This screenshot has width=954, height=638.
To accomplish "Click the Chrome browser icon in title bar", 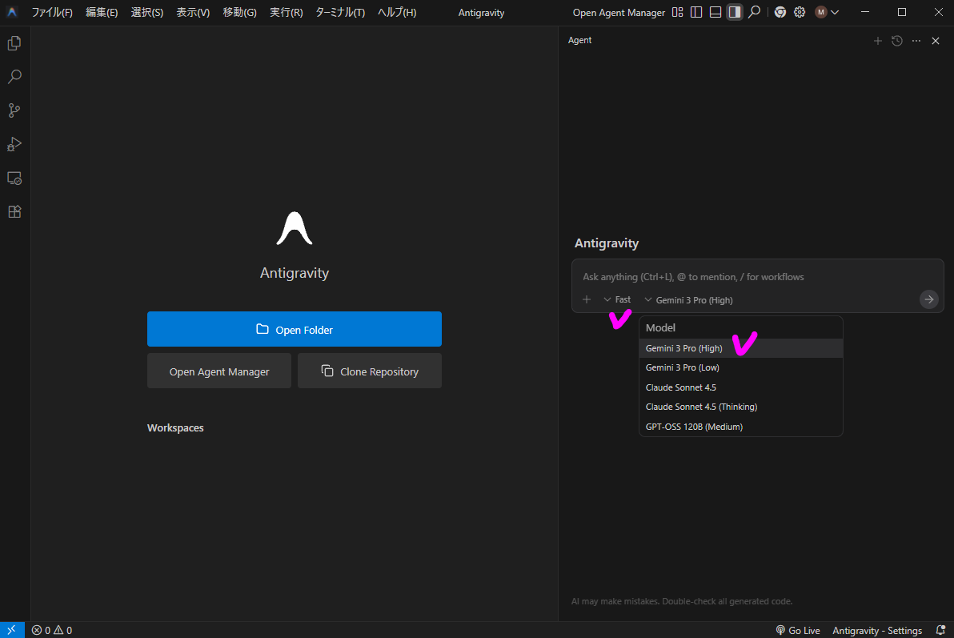I will (780, 12).
